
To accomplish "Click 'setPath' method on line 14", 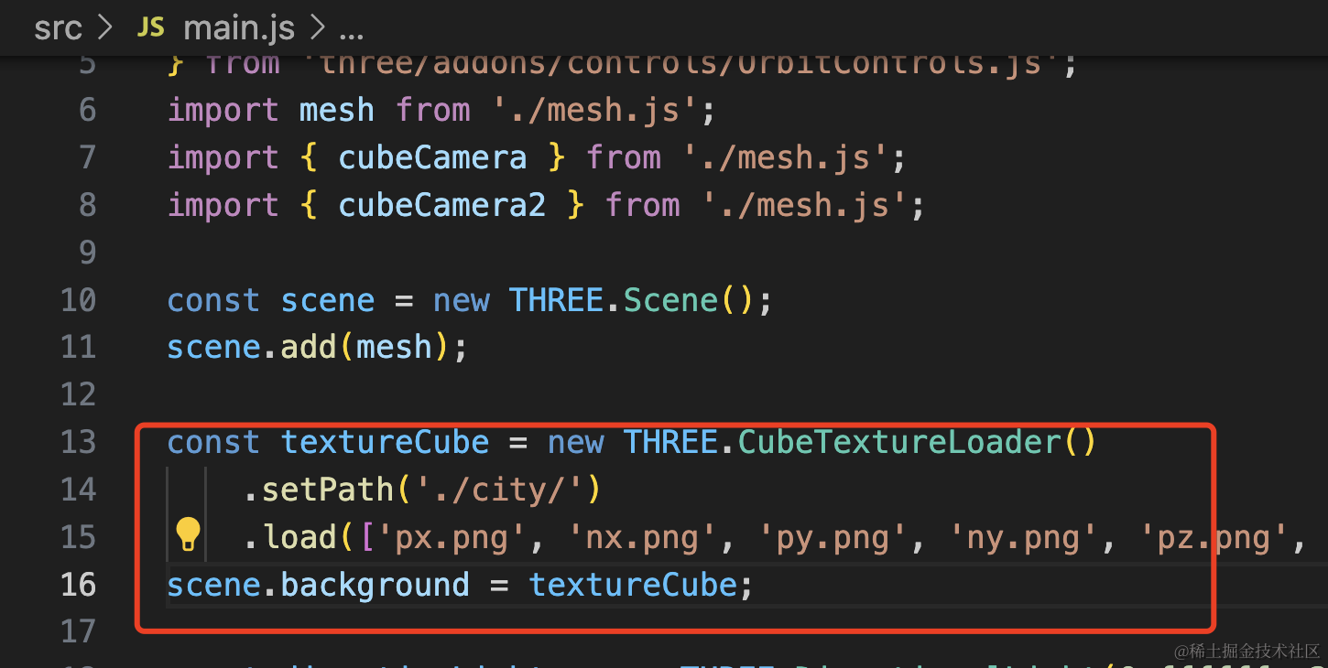I will [328, 490].
